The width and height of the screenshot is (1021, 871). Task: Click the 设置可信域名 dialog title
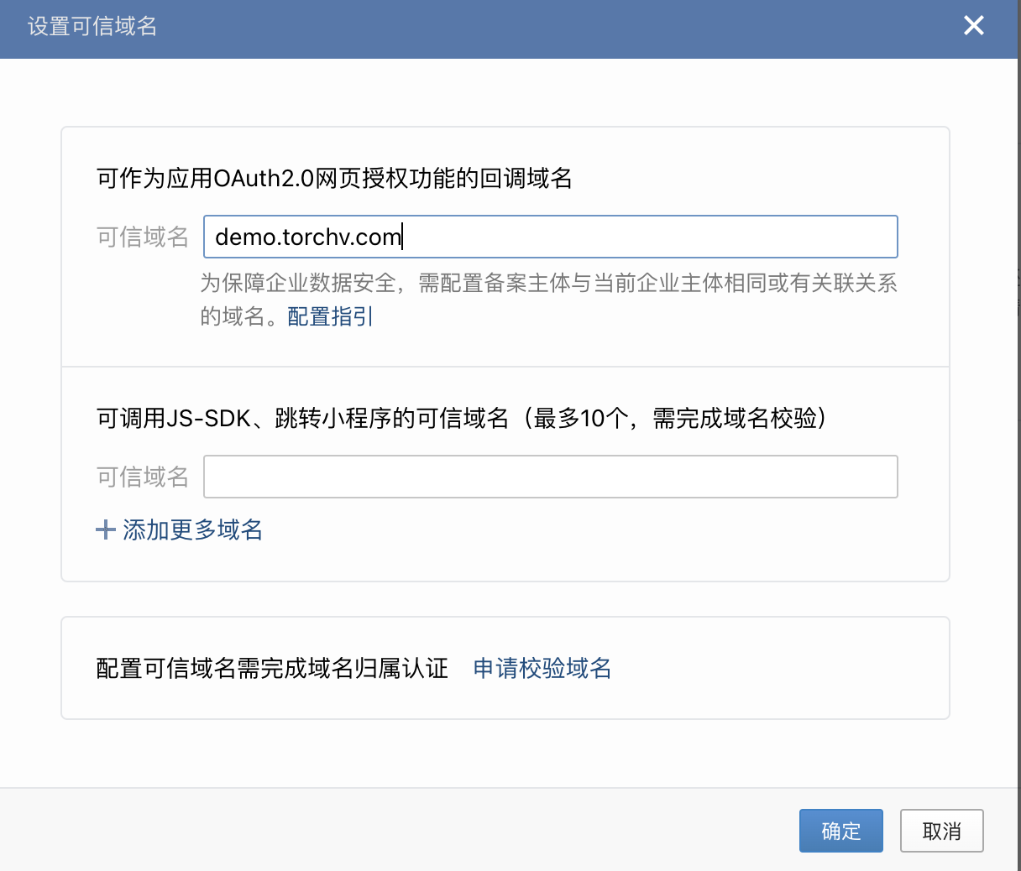92,26
